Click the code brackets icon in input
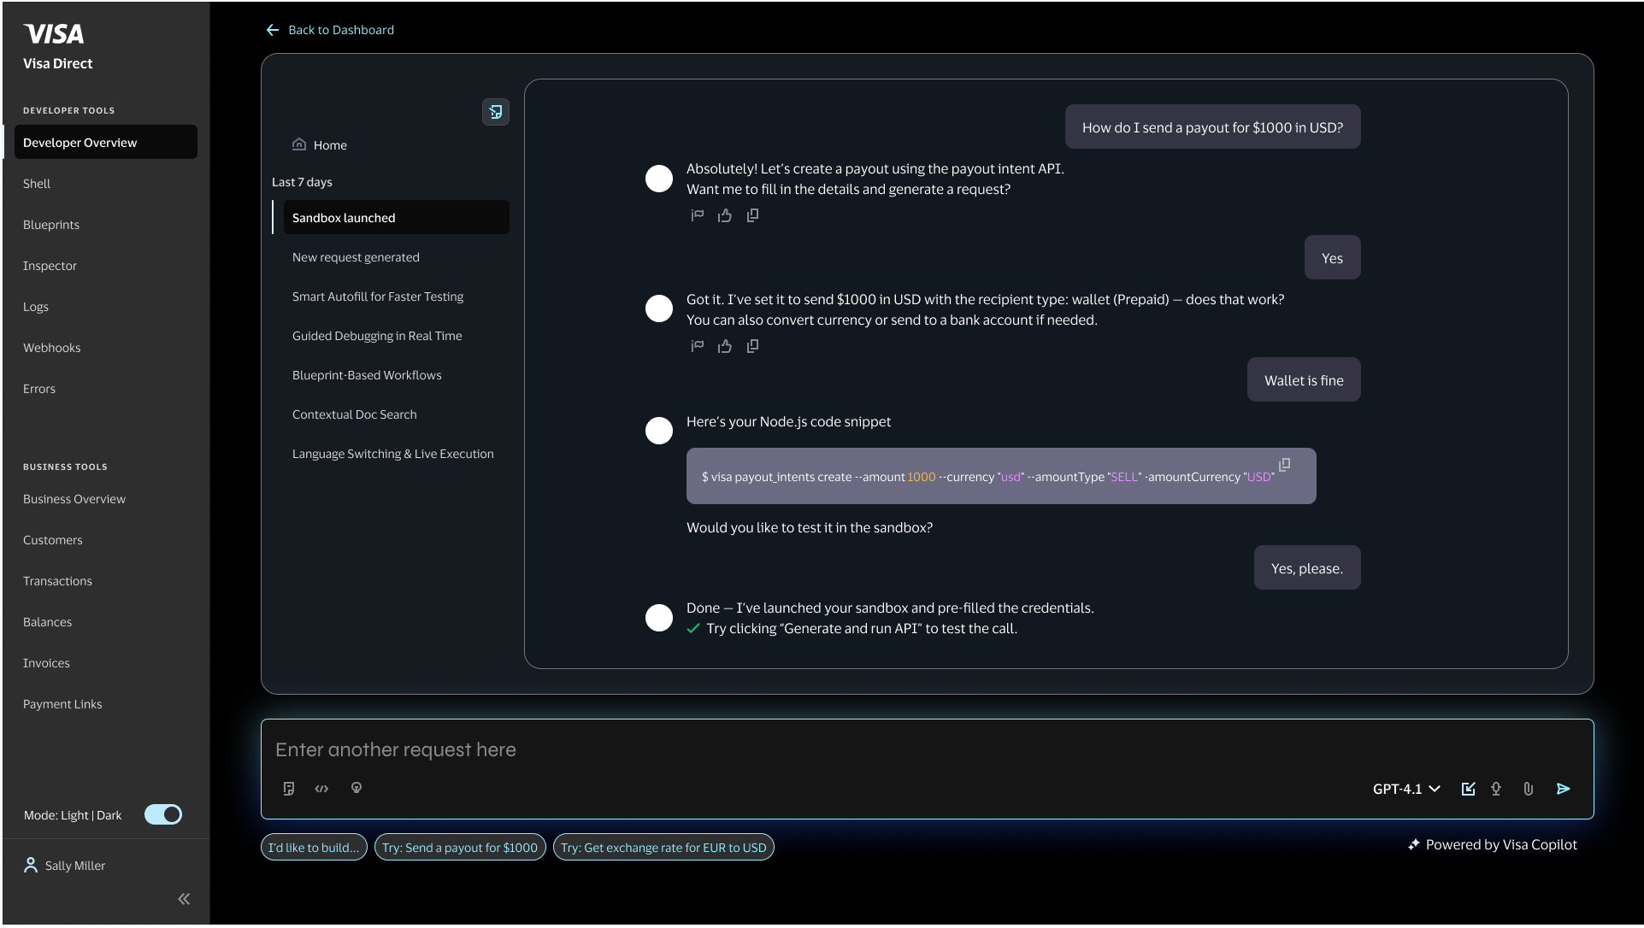 pyautogui.click(x=321, y=789)
